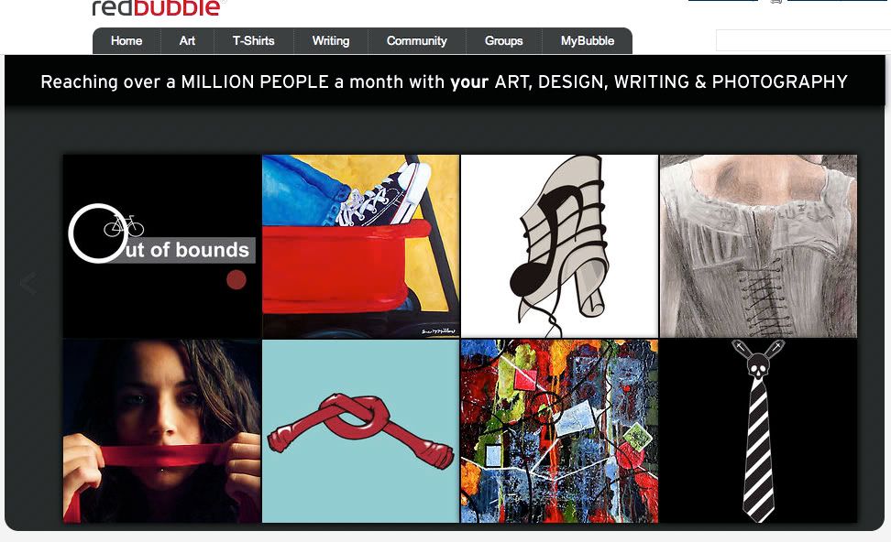891x542 pixels.
Task: View the red wagon sneakers painting
Action: (x=361, y=246)
